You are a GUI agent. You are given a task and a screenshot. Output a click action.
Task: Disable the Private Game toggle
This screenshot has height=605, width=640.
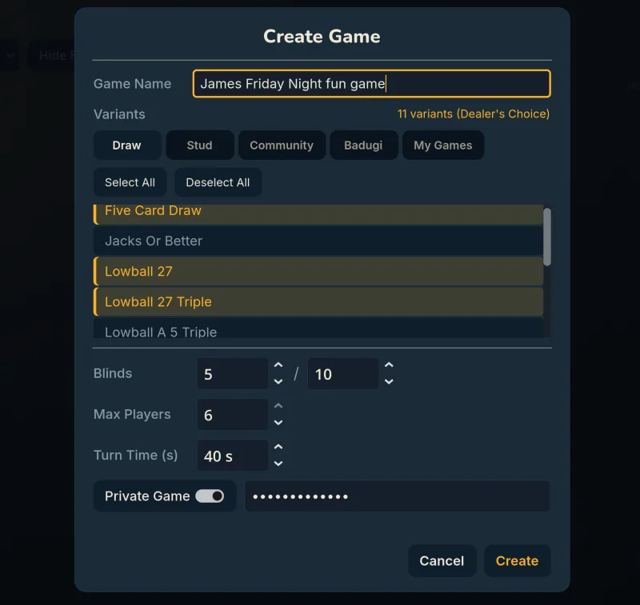(212, 496)
